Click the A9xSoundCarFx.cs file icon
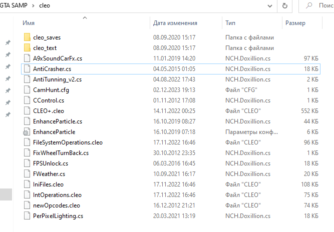334x232 pixels. click(x=27, y=58)
